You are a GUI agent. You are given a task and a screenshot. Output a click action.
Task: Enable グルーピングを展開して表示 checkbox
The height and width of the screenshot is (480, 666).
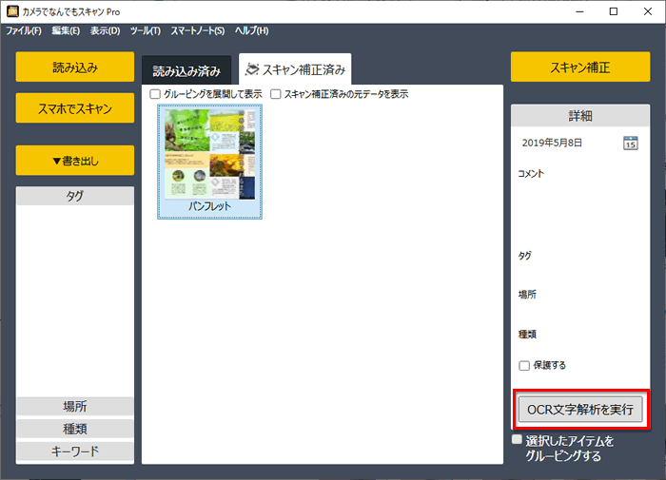pos(155,94)
